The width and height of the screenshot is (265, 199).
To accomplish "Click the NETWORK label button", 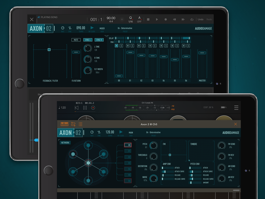I will click(x=65, y=143).
